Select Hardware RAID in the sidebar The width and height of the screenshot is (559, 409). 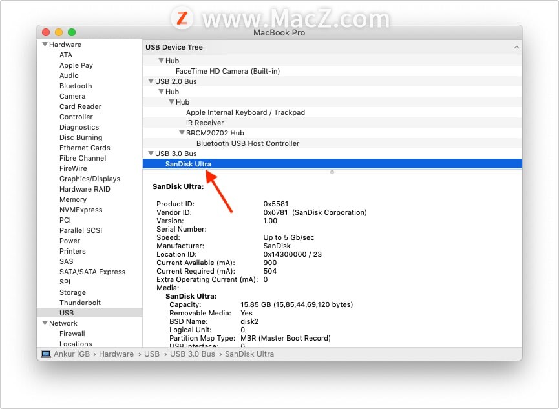tap(85, 189)
